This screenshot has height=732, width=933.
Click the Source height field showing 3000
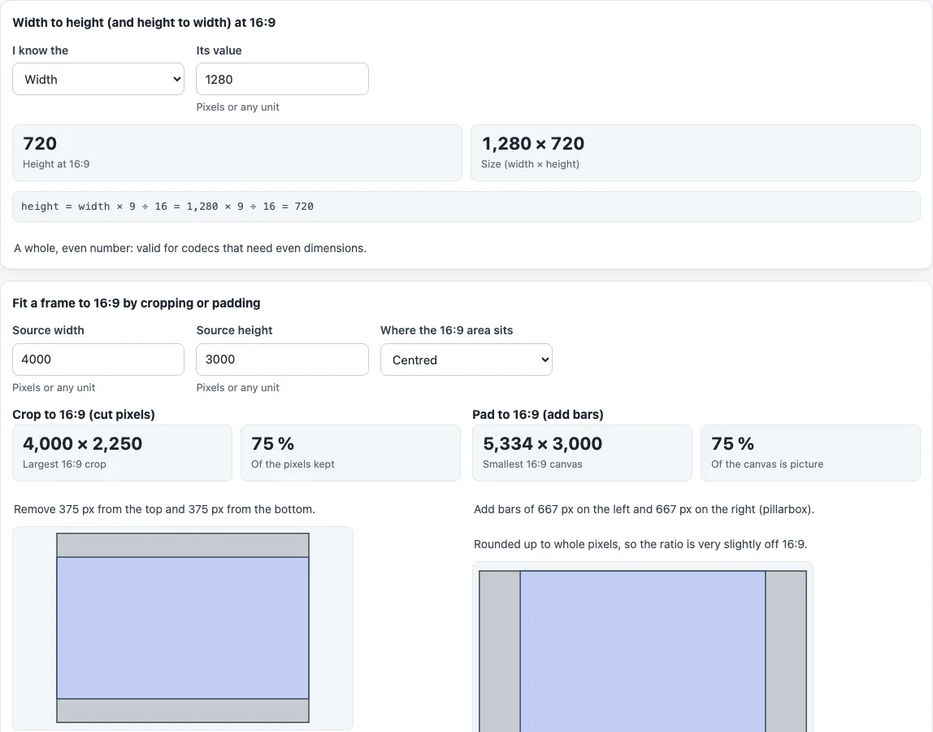click(x=283, y=359)
